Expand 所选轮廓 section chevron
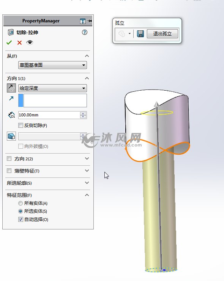224x281 pixels. [x=87, y=183]
